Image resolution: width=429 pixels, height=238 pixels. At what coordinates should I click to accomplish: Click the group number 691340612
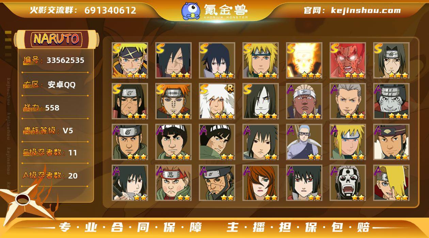pyautogui.click(x=110, y=10)
